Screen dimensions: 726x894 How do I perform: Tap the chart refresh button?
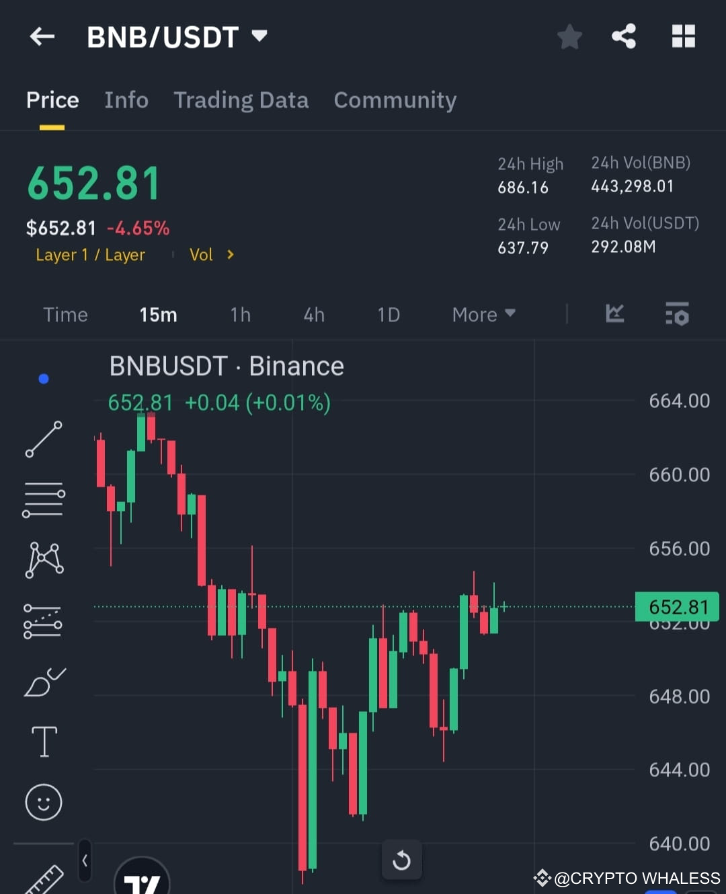tap(402, 859)
